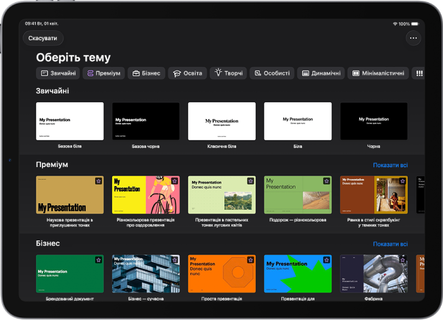Select the Мінімалістичні category tab

click(378, 73)
